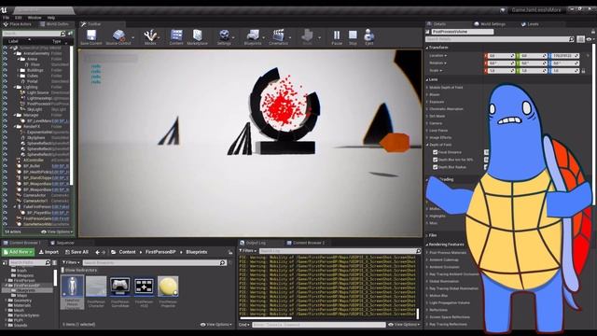Click the FirstPersonBP breadcrumb link

tap(160, 252)
